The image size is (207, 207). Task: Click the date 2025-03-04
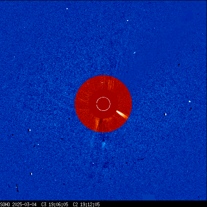point(24,205)
